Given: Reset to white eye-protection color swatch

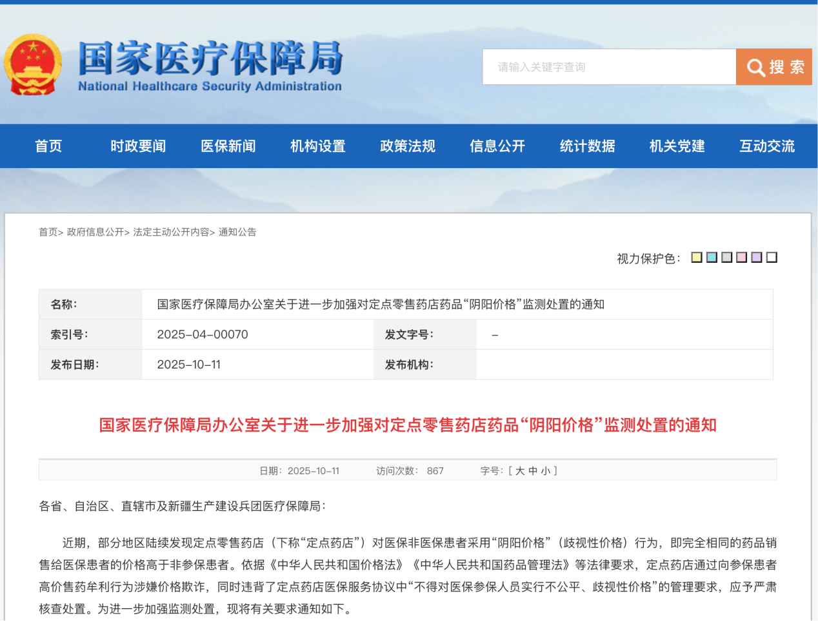Looking at the screenshot, I should [x=772, y=258].
